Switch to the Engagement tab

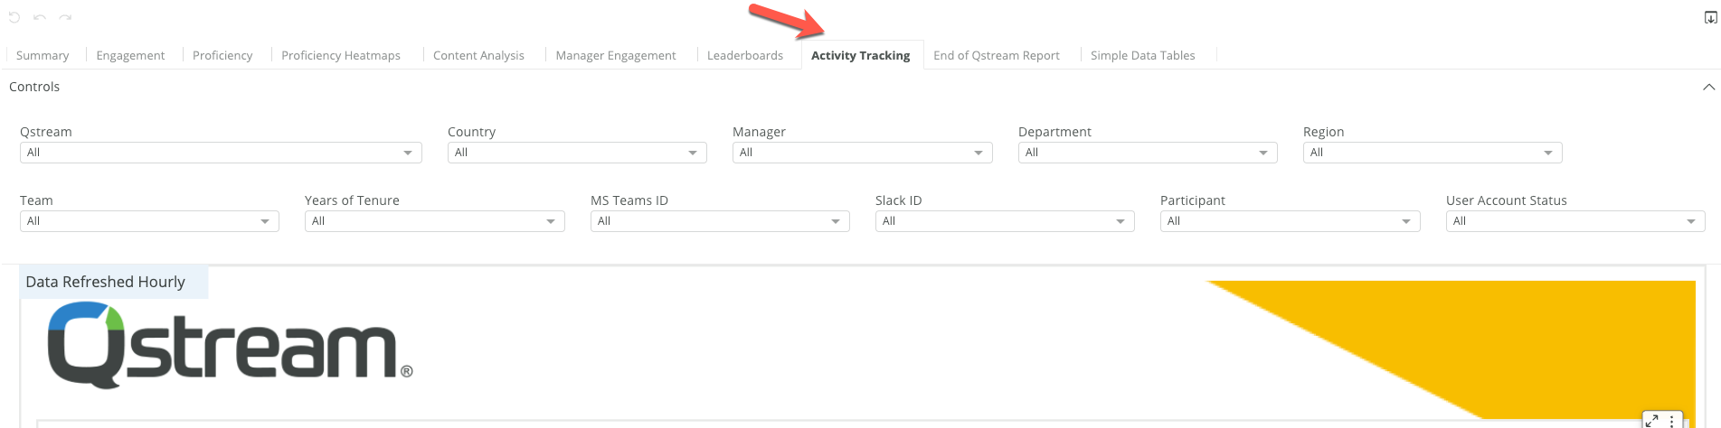click(130, 55)
